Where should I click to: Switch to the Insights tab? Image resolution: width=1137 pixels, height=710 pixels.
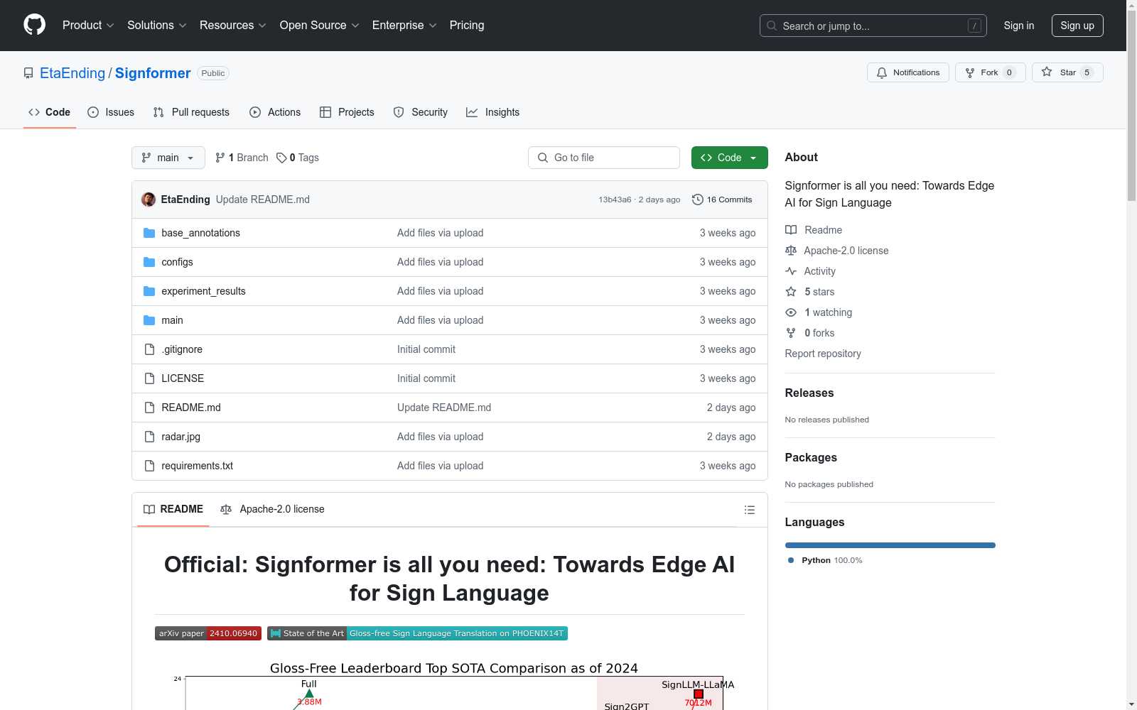tap(492, 112)
